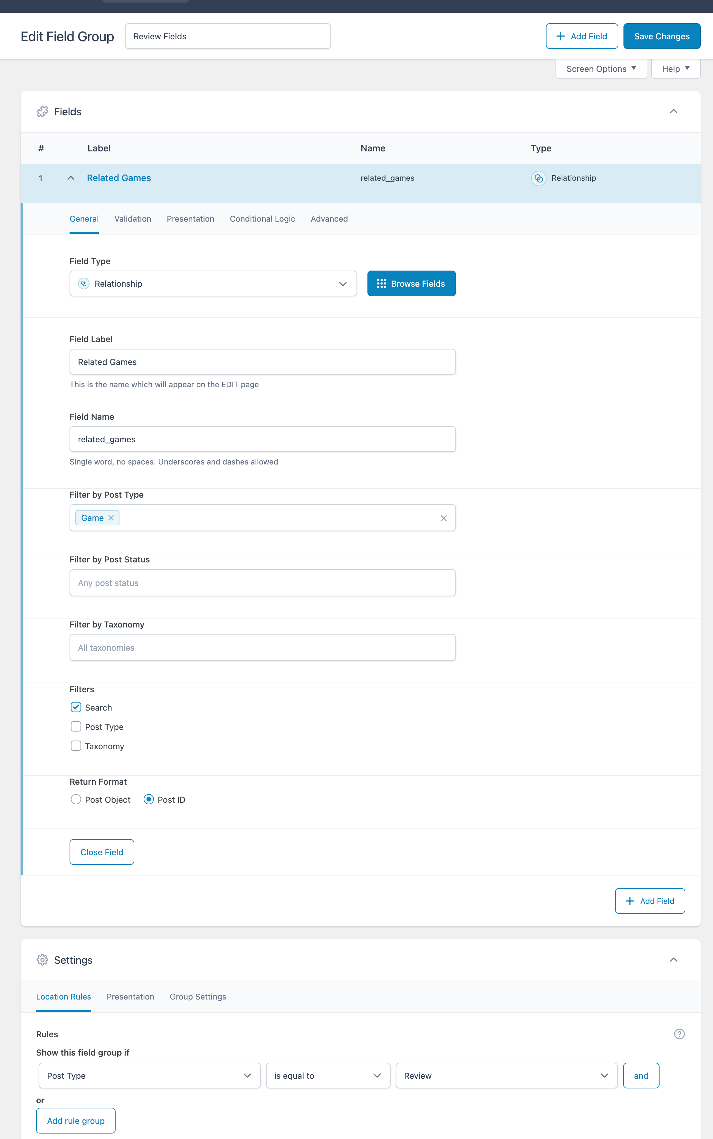Enable the Taxonomy filter checkbox
This screenshot has width=713, height=1139.
tap(76, 746)
